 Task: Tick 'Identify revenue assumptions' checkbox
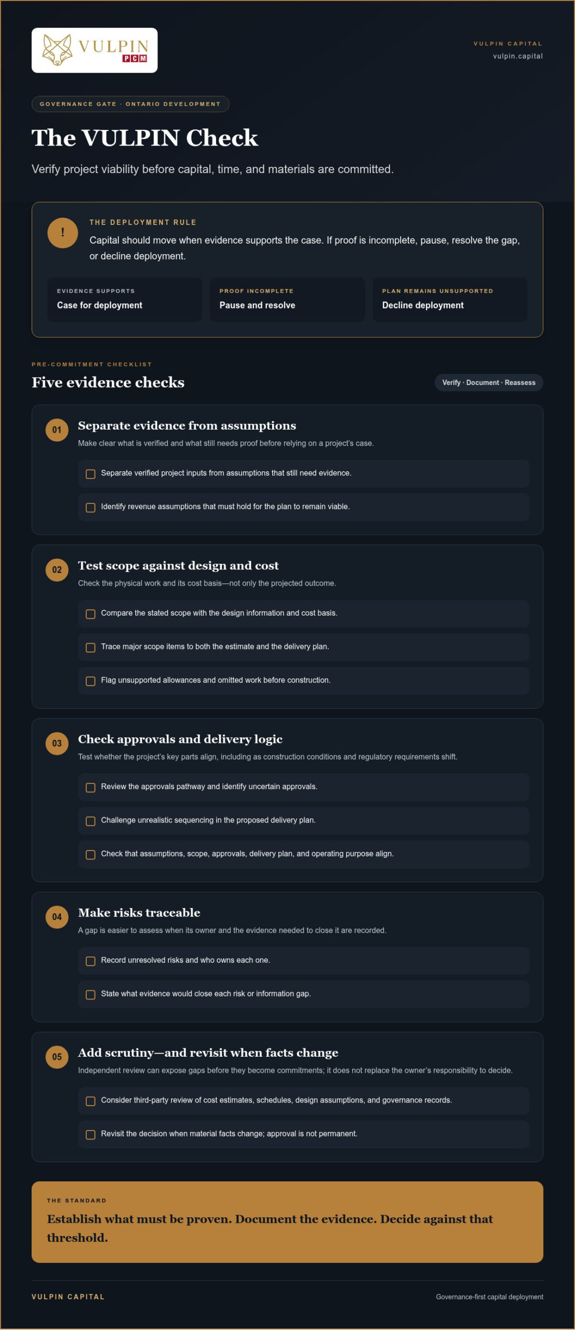90,508
